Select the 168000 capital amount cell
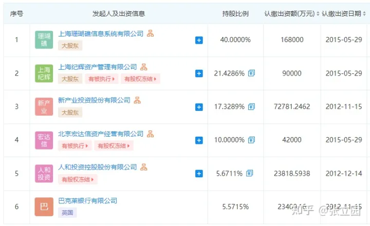The width and height of the screenshot is (370, 226). (x=292, y=40)
